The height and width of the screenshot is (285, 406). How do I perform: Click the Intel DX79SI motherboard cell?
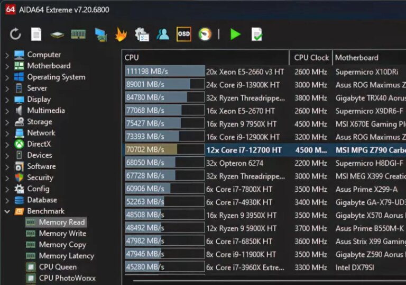point(355,268)
